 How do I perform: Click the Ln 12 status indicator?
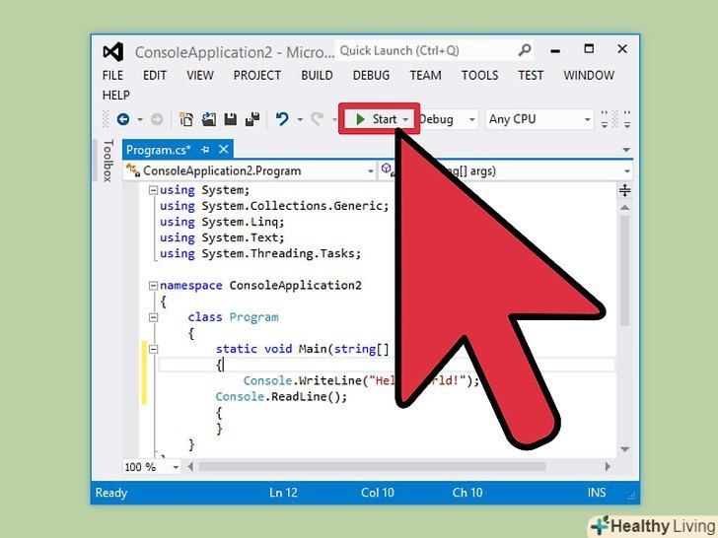point(283,493)
